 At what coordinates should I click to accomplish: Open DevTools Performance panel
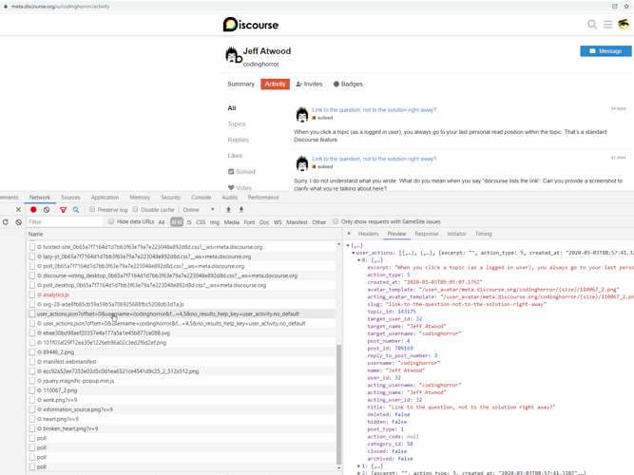(263, 198)
